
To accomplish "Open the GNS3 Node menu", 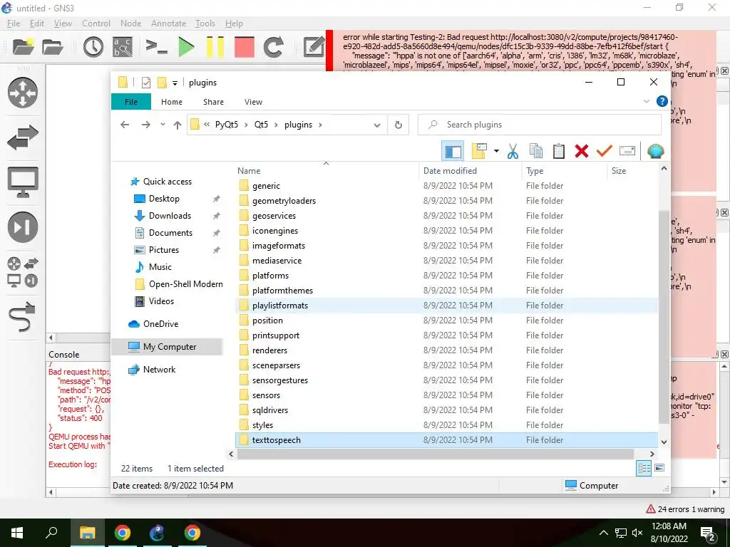I will pyautogui.click(x=131, y=24).
